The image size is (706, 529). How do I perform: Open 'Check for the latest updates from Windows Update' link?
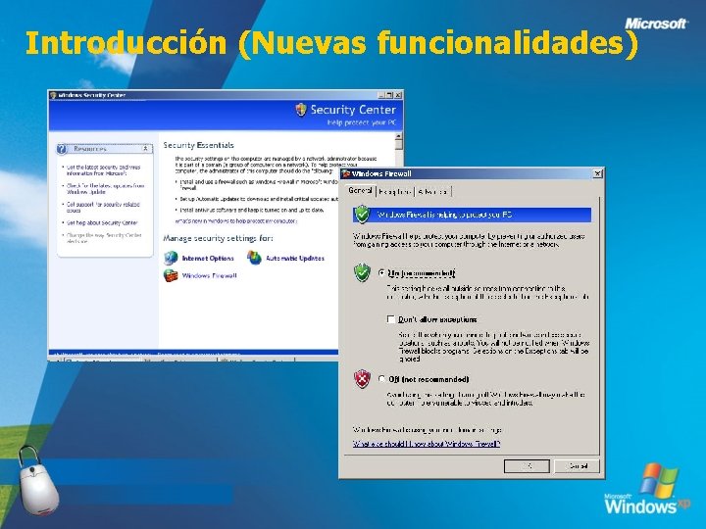[105, 188]
